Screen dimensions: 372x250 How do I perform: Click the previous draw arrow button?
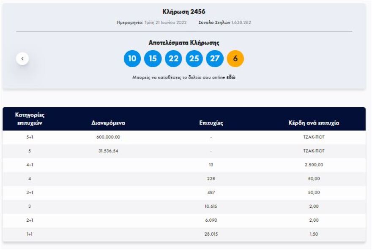click(x=22, y=59)
